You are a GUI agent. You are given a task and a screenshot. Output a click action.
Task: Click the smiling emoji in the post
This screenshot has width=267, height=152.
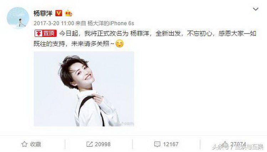pyautogui.click(x=120, y=44)
